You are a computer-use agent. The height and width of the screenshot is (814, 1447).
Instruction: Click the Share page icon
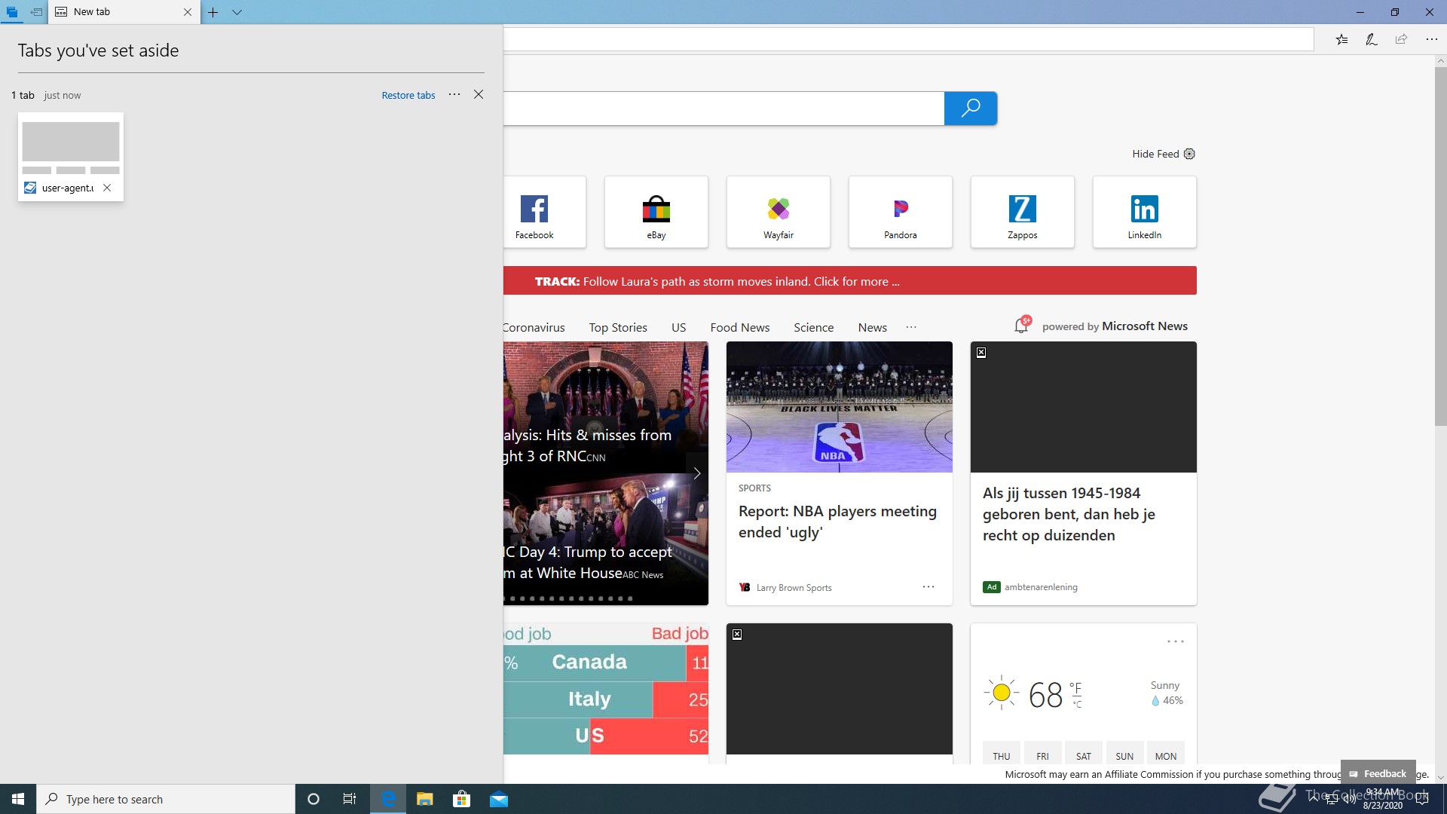point(1401,39)
